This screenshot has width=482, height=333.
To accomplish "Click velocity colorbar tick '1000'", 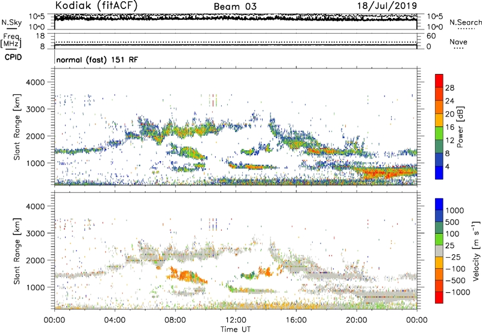I will [x=455, y=210].
